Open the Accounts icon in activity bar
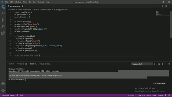Screen dimensions: 172x97 coord(3,84)
